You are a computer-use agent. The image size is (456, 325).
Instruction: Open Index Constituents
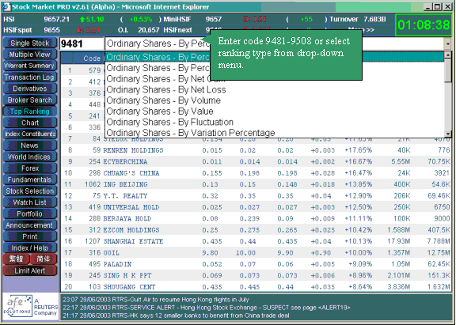pos(29,134)
